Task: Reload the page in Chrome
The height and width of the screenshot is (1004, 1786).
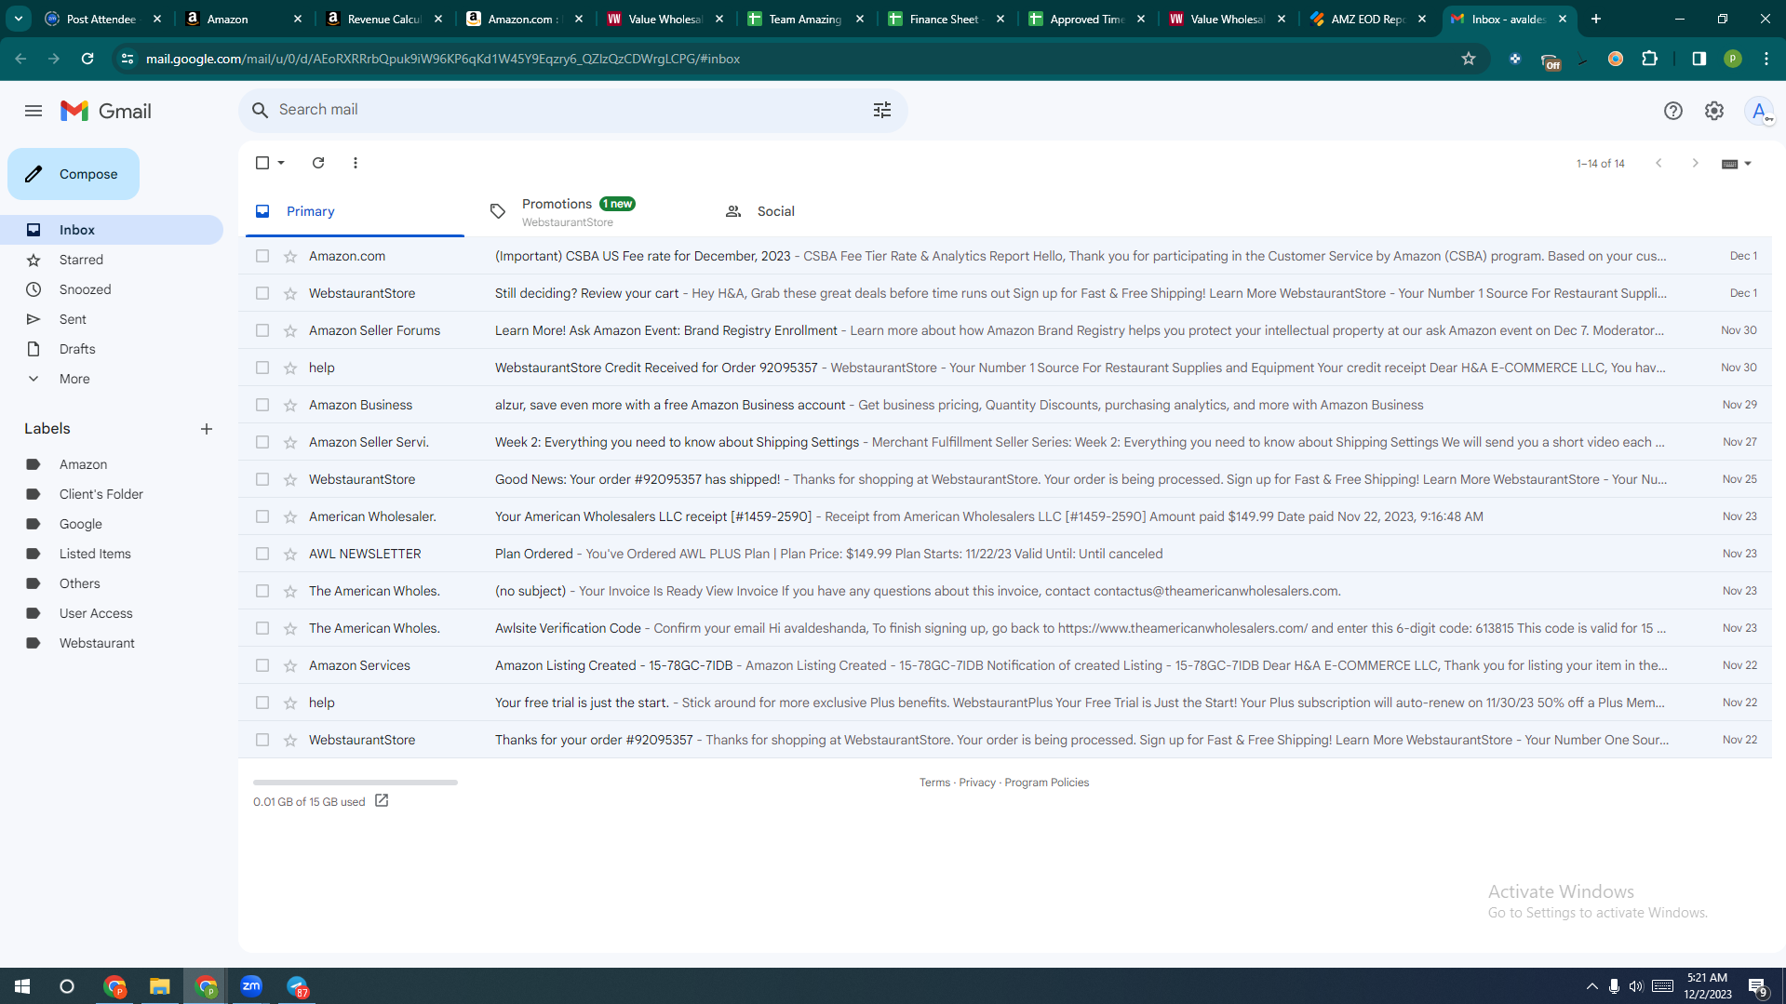Action: pos(87,59)
